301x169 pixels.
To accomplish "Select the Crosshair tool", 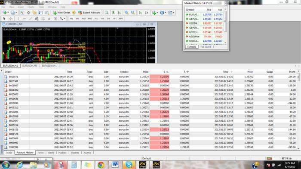I will point(11,18).
